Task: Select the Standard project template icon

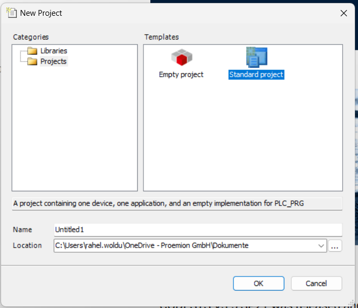Action: pos(257,57)
